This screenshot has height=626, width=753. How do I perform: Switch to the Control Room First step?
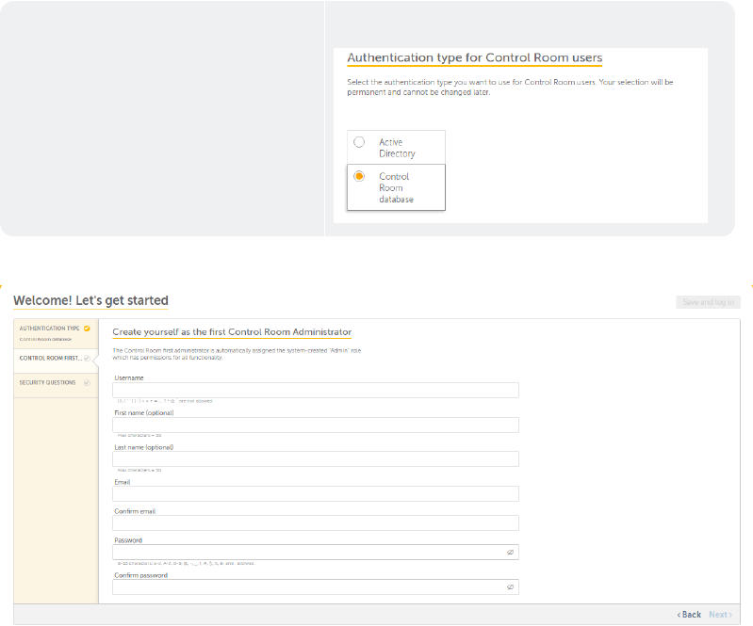(50, 358)
